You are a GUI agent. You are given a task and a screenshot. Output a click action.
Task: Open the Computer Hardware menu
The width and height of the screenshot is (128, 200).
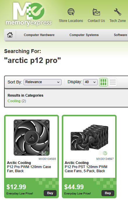click(x=39, y=35)
